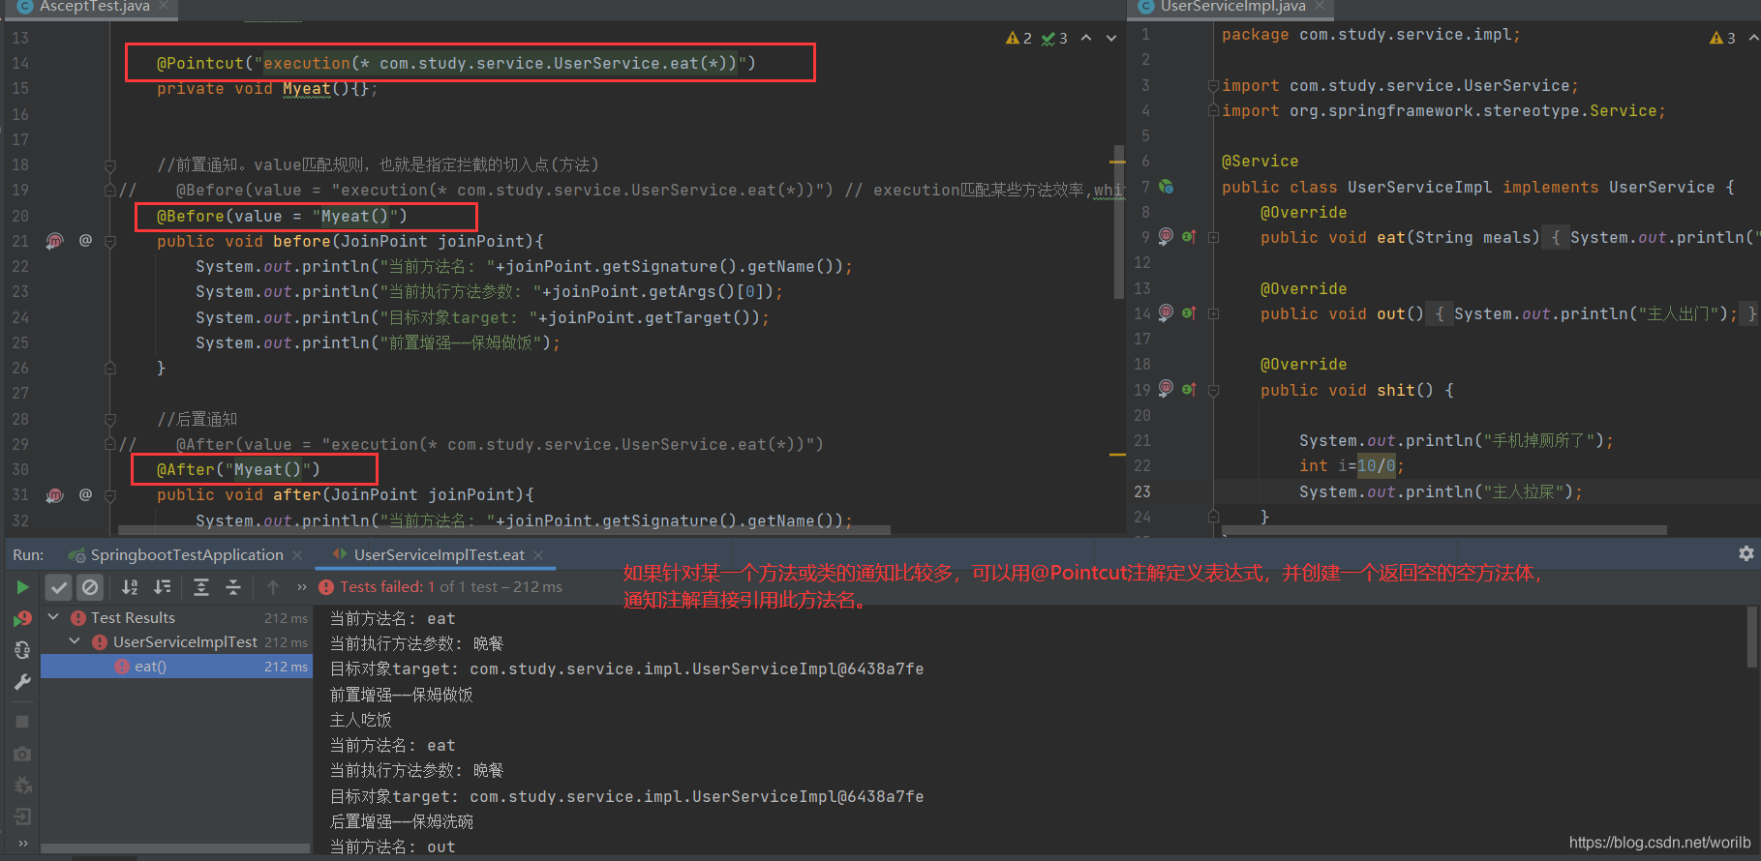This screenshot has height=861, width=1761.
Task: Click AsceptTest editor vertical scrollbar
Action: (1119, 223)
